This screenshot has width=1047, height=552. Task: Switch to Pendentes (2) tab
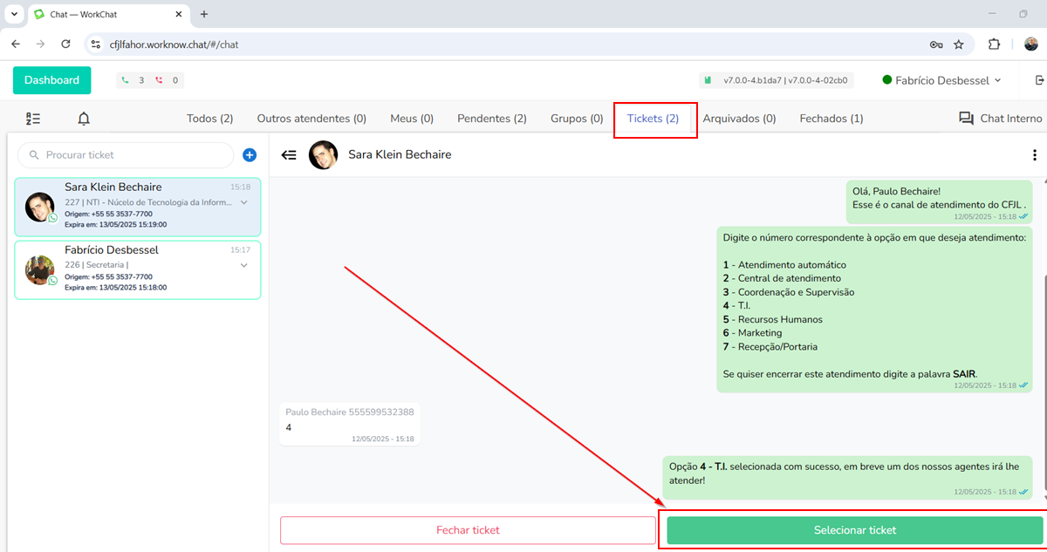(492, 119)
